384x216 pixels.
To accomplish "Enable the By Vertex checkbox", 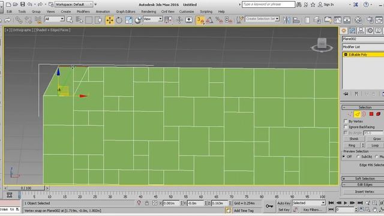I will tap(346, 121).
